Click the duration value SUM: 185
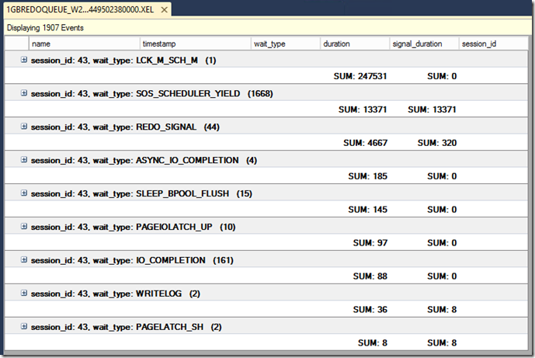 (x=367, y=176)
